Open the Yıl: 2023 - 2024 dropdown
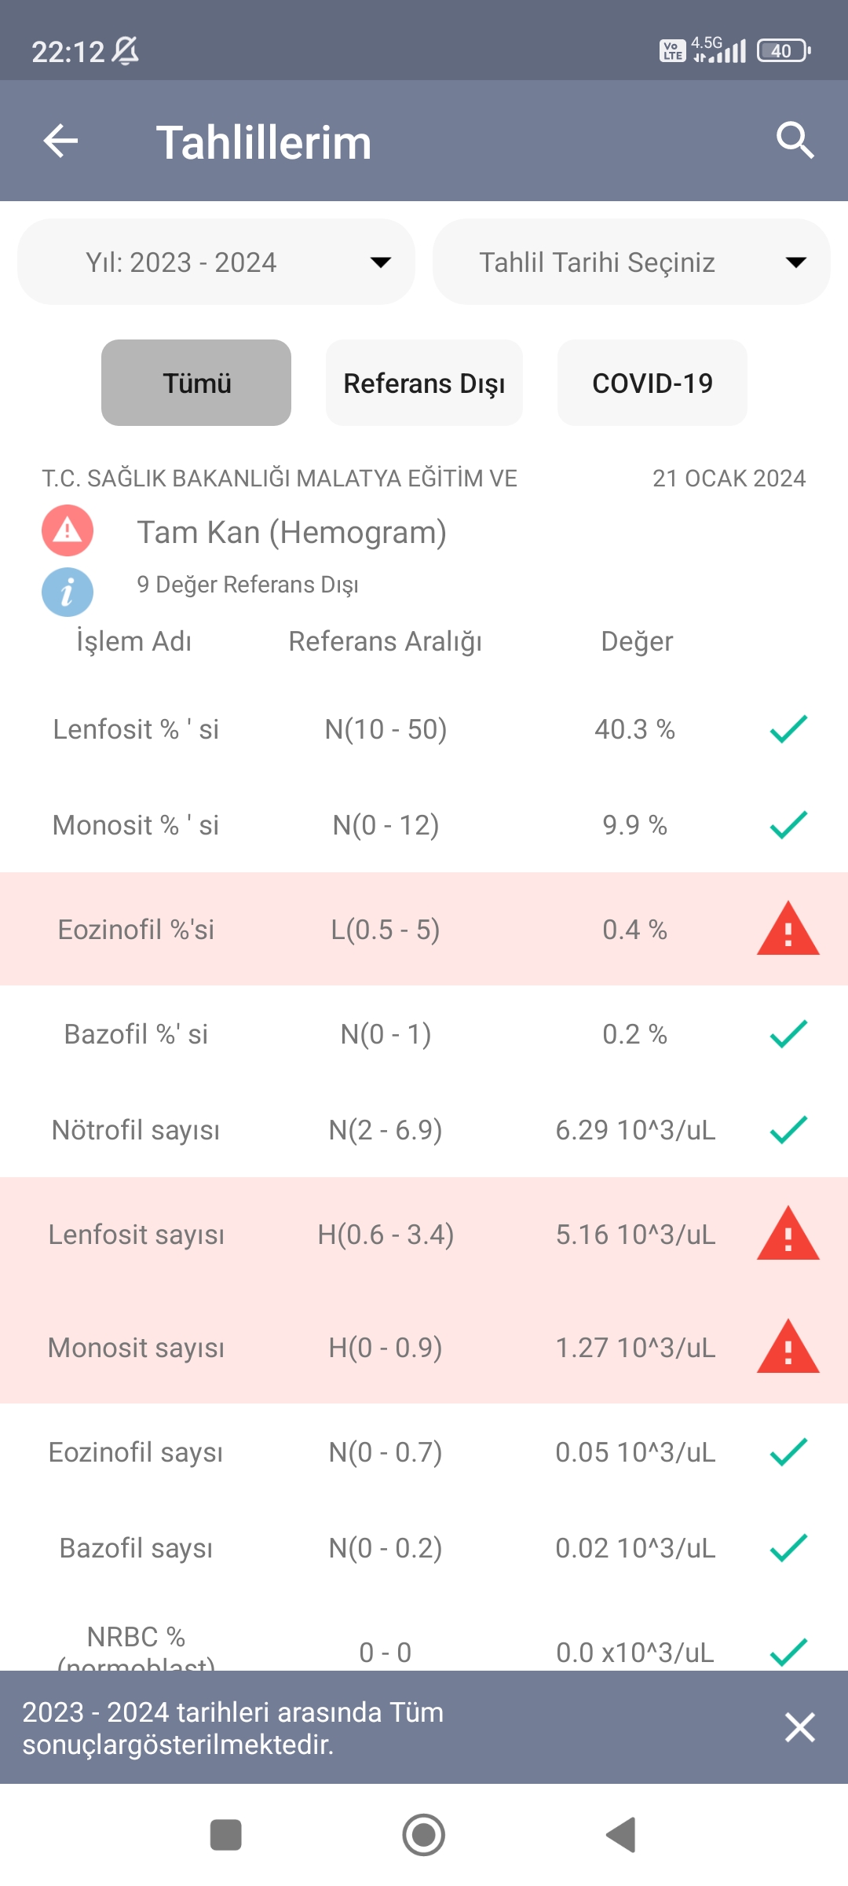 point(216,262)
